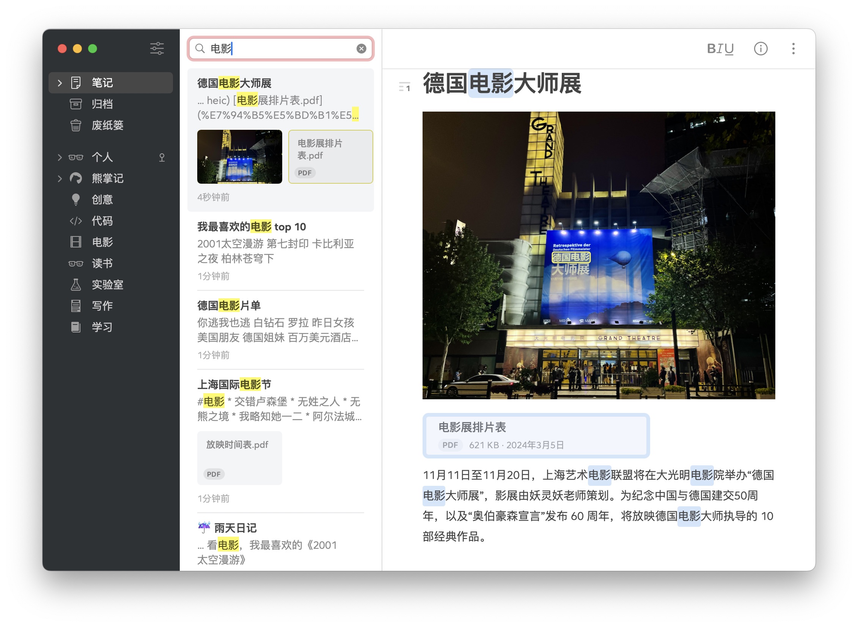Open the 电影展排片表 PDF attachment in note
Image resolution: width=858 pixels, height=627 pixels.
coord(536,435)
